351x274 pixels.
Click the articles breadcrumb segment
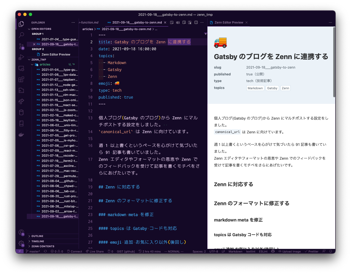click(x=87, y=29)
